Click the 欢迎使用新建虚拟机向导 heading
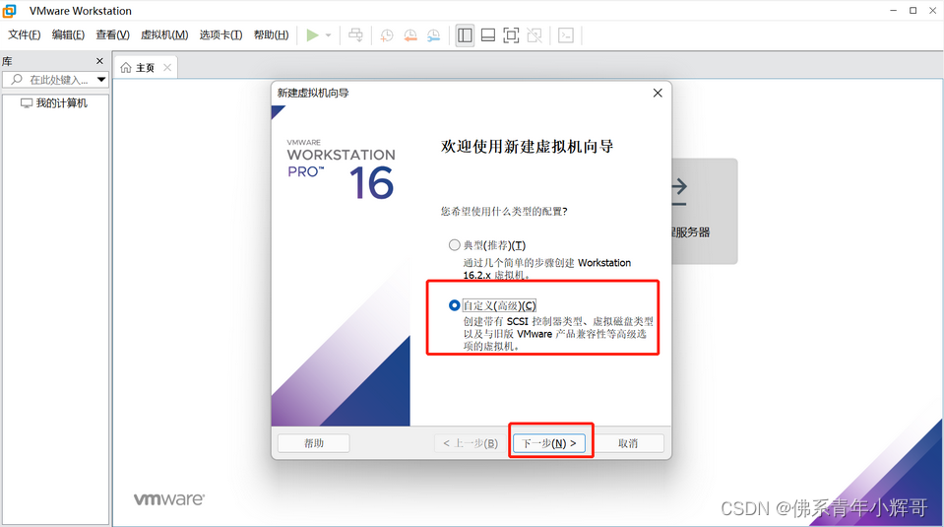Viewport: 944px width, 527px height. (527, 147)
